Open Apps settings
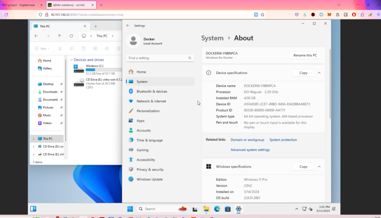381x218 pixels. [160, 121]
